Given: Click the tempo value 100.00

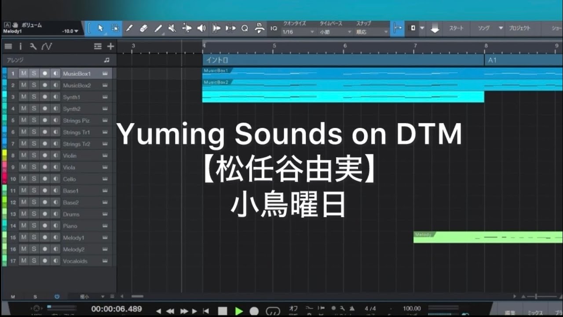Looking at the screenshot, I should pos(412,308).
